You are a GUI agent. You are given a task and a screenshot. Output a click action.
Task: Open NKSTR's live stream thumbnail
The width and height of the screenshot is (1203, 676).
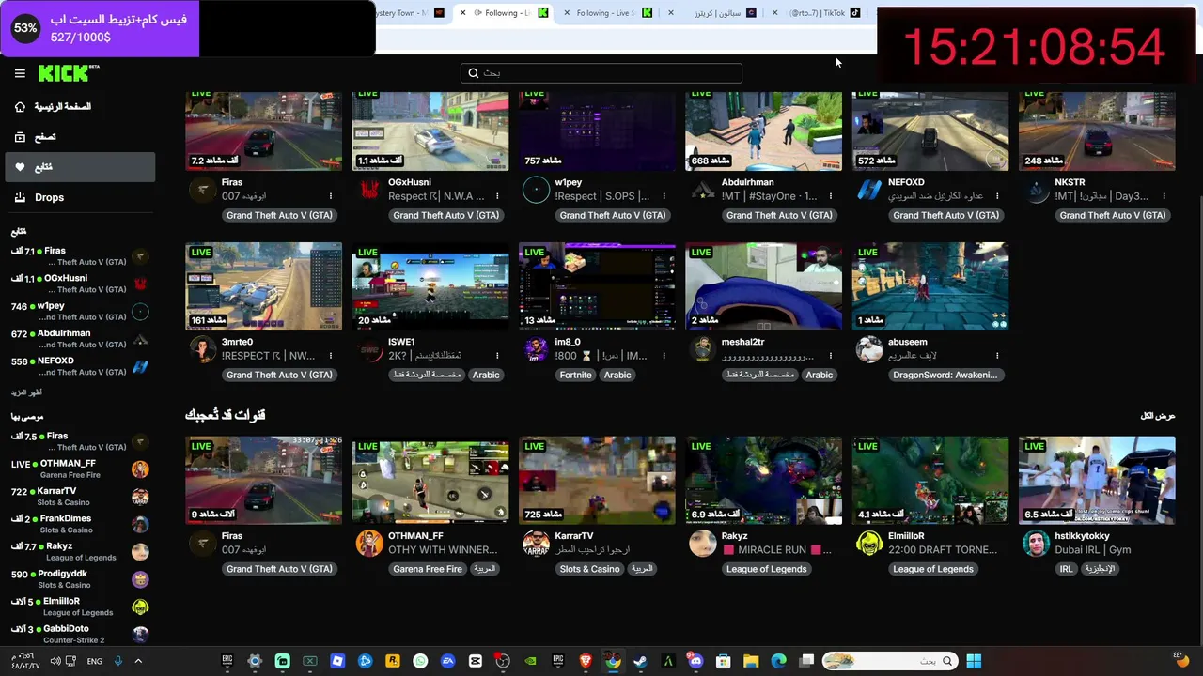pyautogui.click(x=1097, y=131)
